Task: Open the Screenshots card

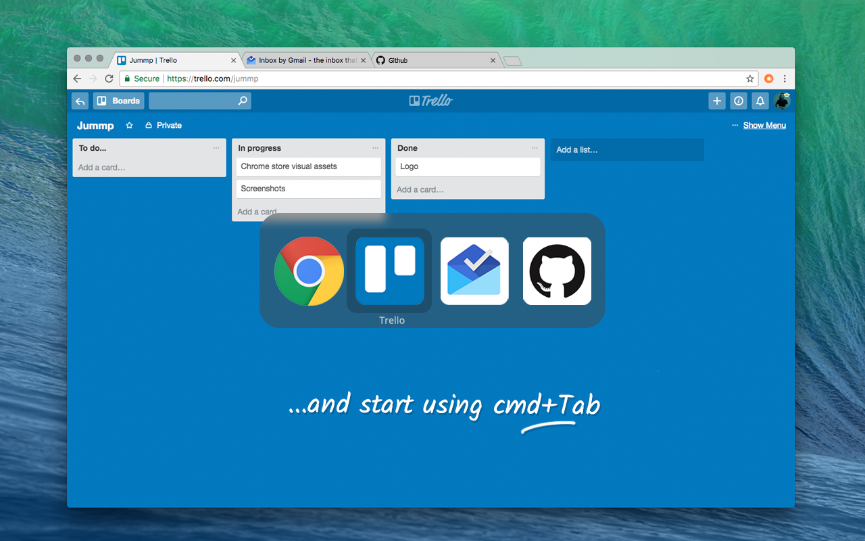Action: click(x=308, y=189)
